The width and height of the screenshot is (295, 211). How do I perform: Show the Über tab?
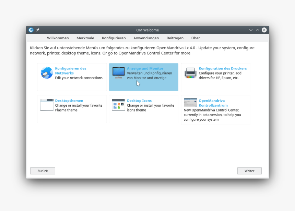pos(196,38)
